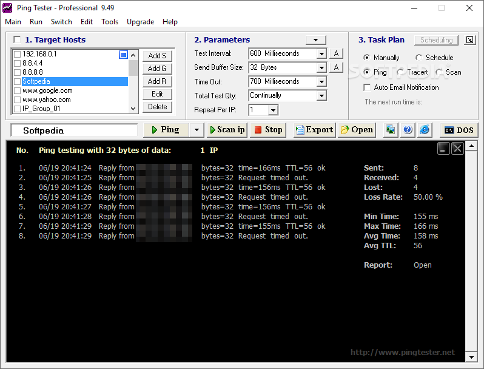The height and width of the screenshot is (369, 484).
Task: Close the black results console panel
Action: pyautogui.click(x=457, y=149)
